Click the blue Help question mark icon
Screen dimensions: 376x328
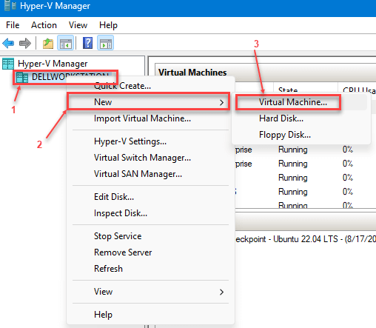(x=87, y=43)
